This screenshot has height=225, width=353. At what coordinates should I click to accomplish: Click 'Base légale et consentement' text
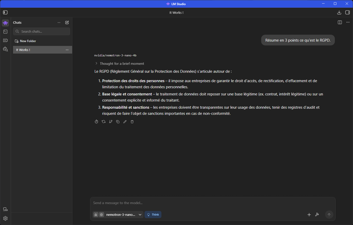click(x=127, y=94)
